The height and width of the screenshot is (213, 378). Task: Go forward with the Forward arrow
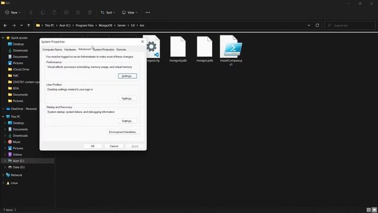click(x=14, y=25)
